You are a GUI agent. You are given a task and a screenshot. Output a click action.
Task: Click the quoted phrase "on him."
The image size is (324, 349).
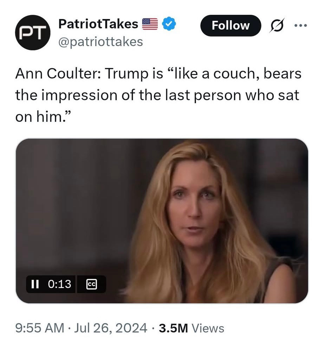tap(43, 116)
